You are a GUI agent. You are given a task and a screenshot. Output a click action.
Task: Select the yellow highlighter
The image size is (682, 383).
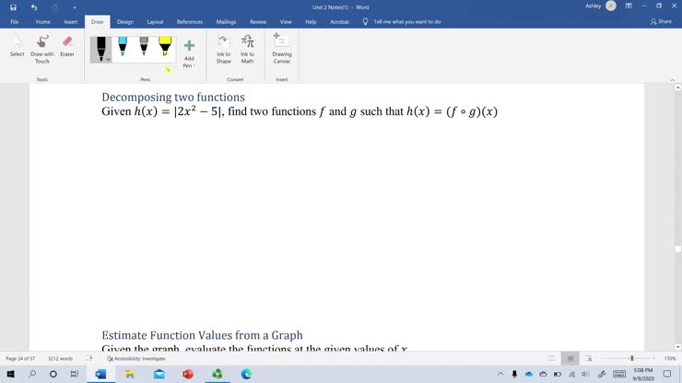(165, 47)
